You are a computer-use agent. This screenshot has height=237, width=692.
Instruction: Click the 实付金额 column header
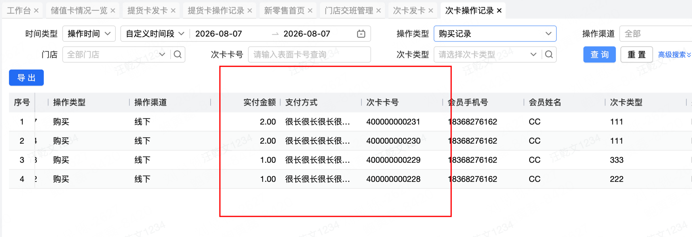tap(260, 102)
